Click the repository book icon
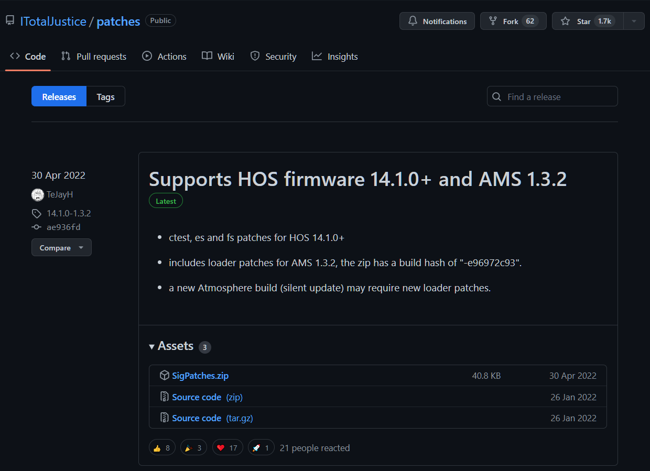This screenshot has width=650, height=471. [x=10, y=21]
